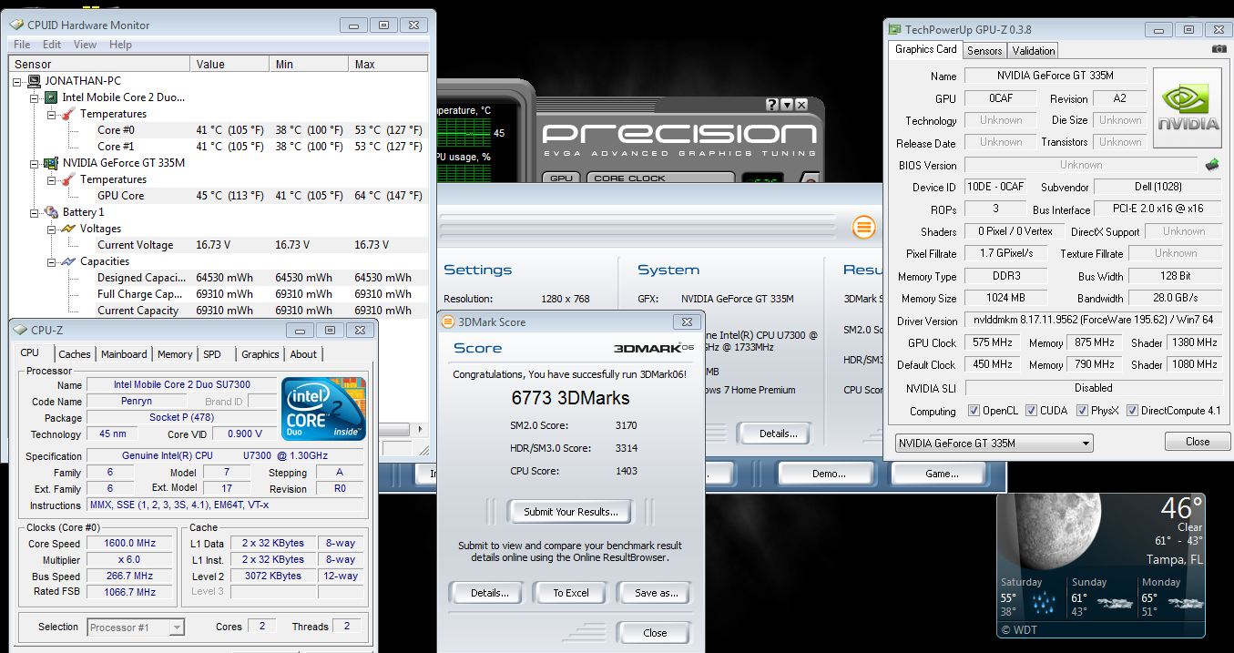Viewport: 1234px width, 653px height.
Task: Click the GPU Temperatures thermometer icon
Action: tap(68, 179)
